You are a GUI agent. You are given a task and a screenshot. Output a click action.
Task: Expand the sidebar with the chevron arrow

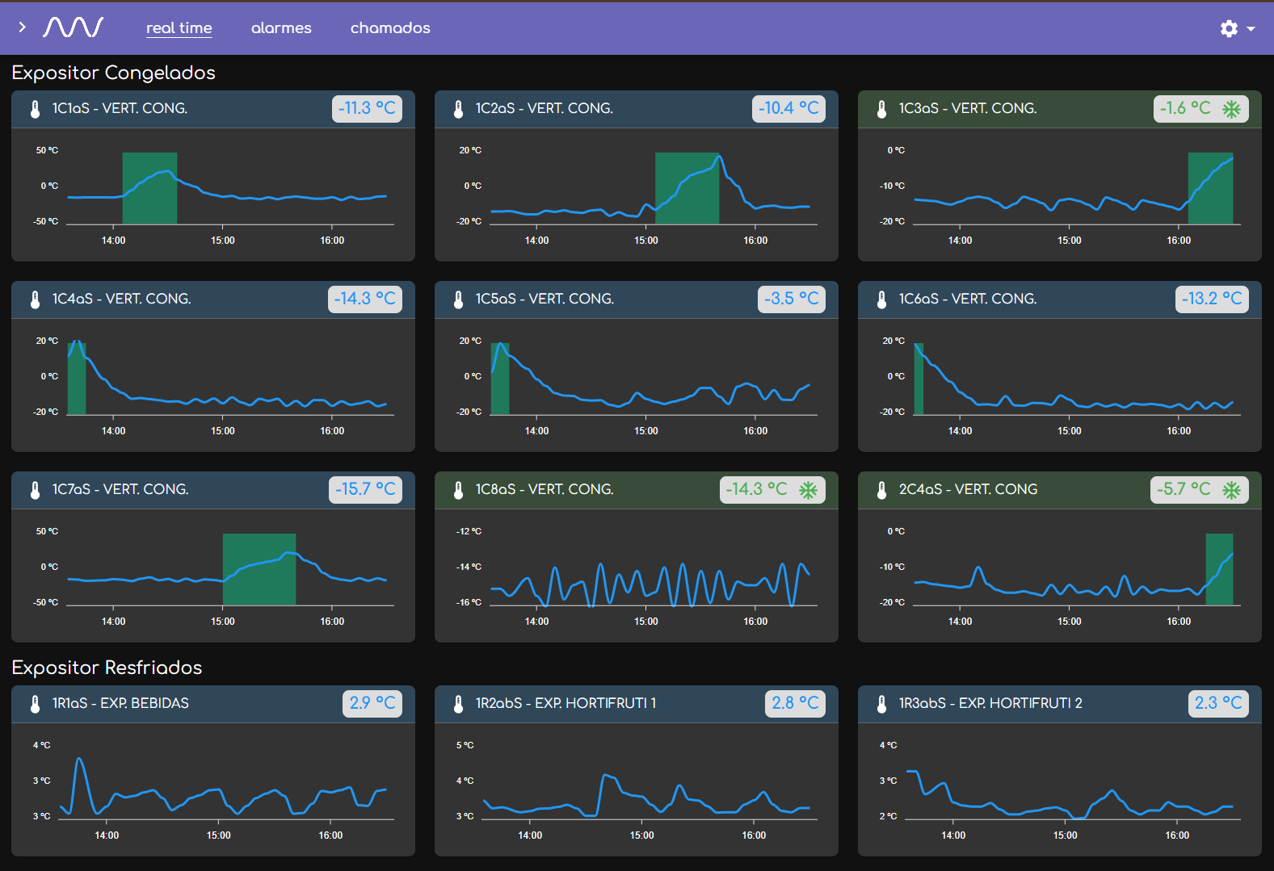(22, 27)
